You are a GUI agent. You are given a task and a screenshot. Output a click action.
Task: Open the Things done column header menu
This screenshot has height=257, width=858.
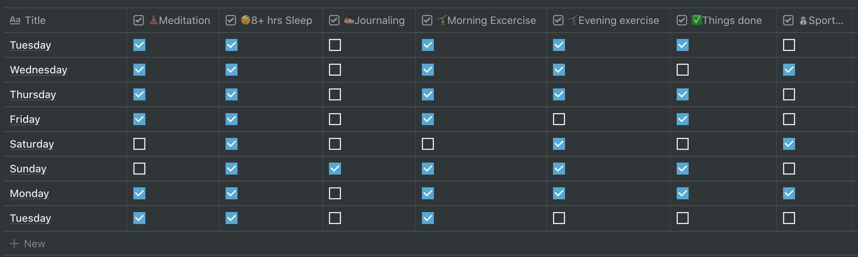[723, 20]
